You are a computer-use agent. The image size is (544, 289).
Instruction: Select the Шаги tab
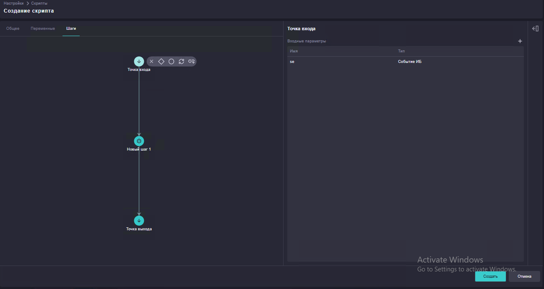click(71, 29)
